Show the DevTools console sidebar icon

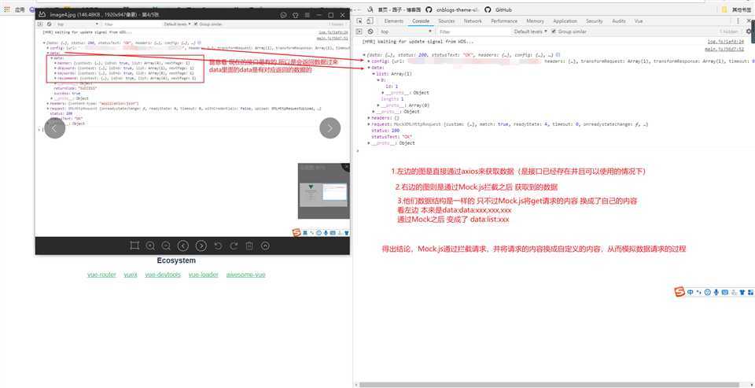point(359,31)
